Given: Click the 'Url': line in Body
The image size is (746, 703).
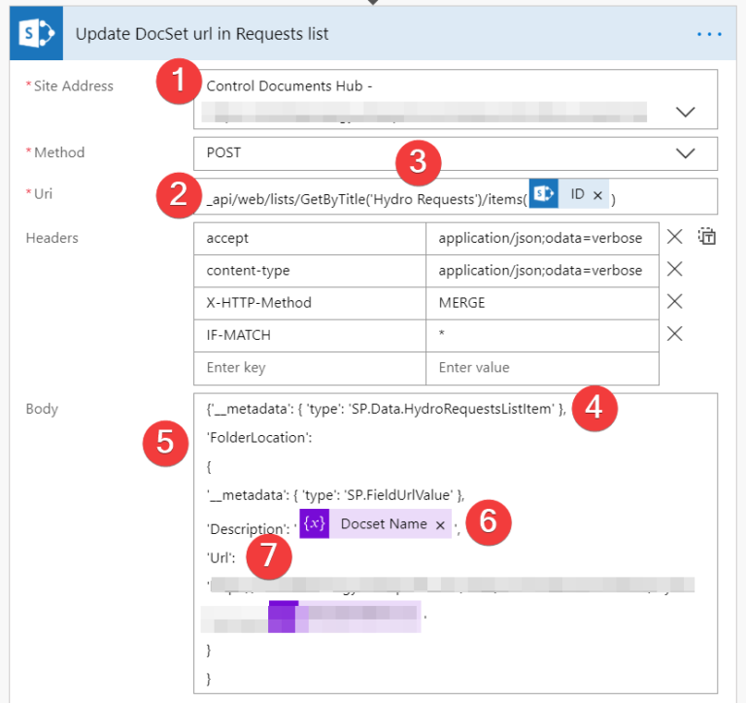Looking at the screenshot, I should coord(221,558).
